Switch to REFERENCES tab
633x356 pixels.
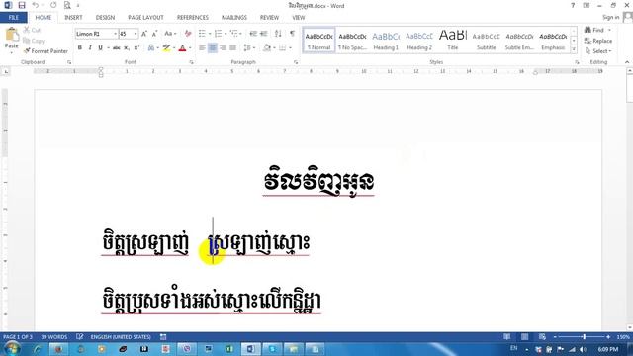[x=193, y=18]
